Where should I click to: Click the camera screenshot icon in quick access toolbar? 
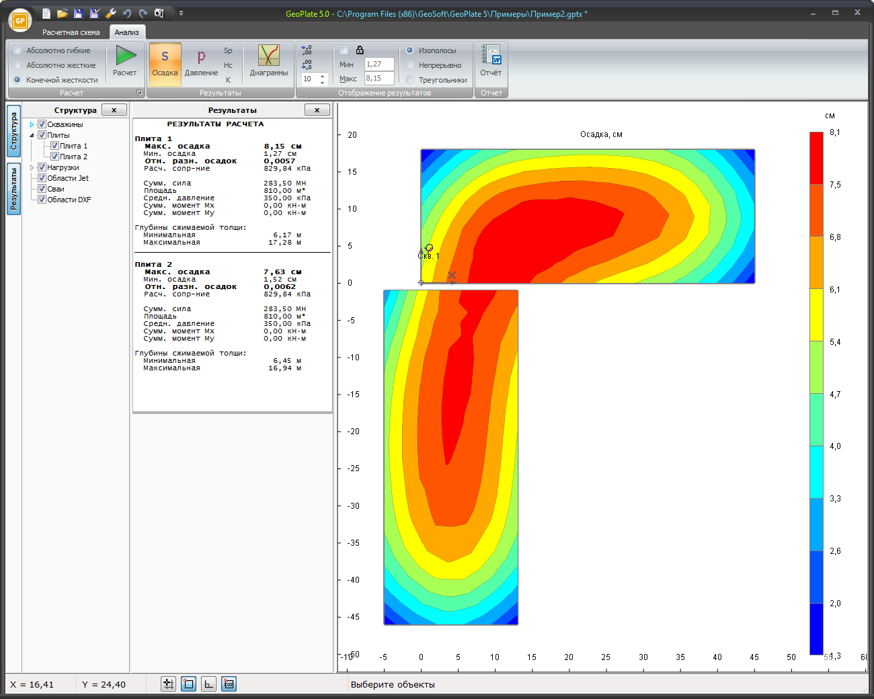[x=159, y=13]
